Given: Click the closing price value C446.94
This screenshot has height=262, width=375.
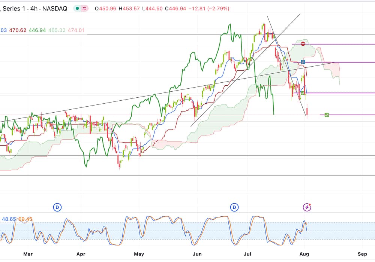Looking at the screenshot, I should point(175,8).
